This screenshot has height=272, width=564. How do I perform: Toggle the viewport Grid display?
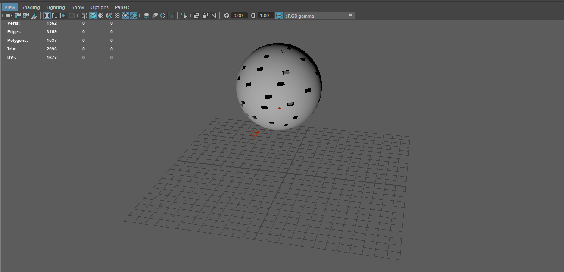pyautogui.click(x=47, y=16)
